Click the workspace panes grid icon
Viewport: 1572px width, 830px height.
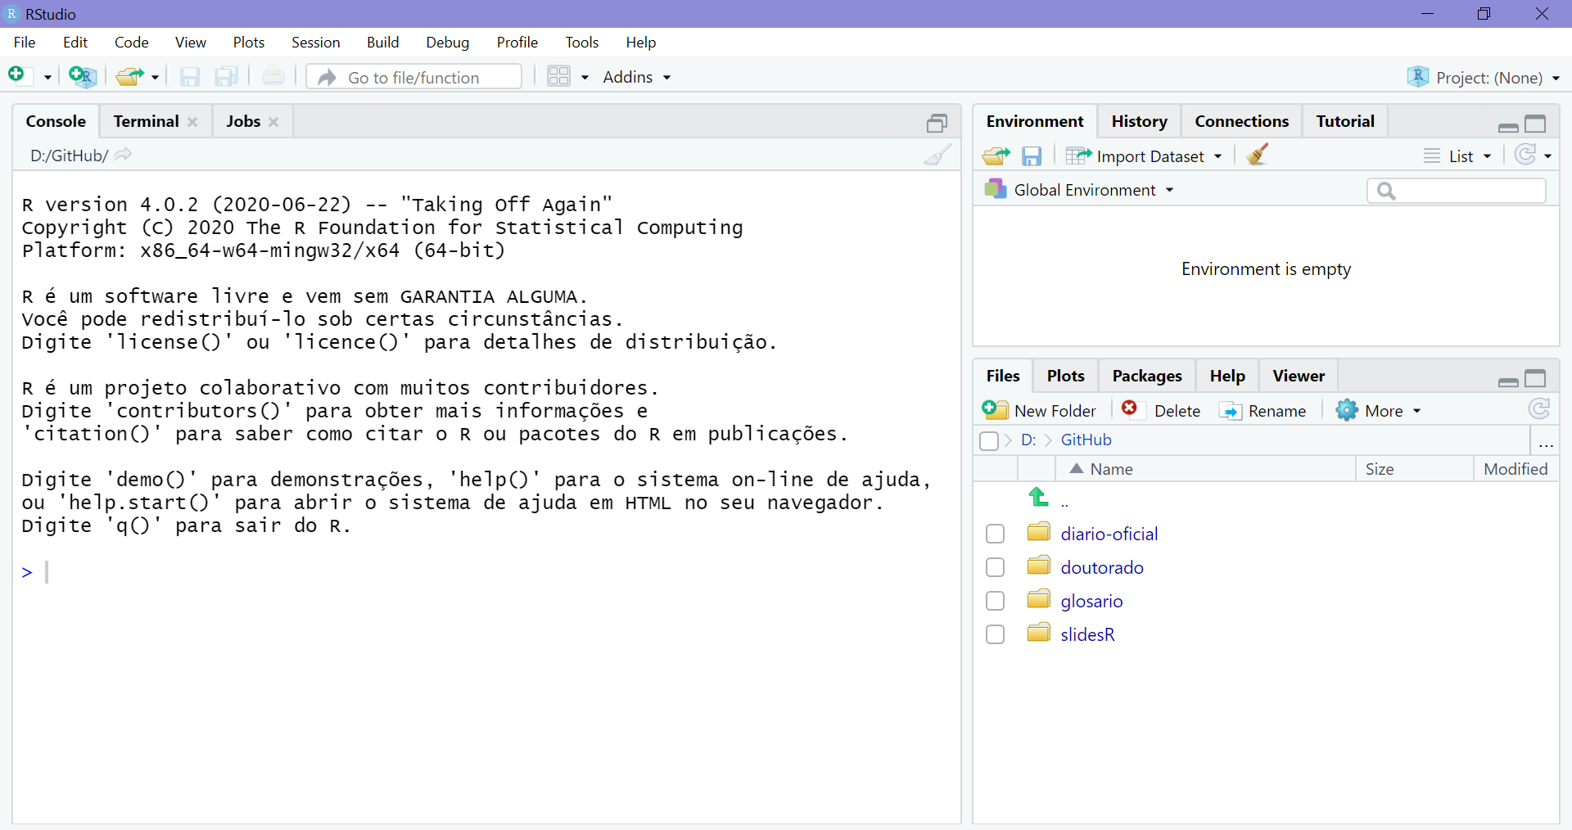[559, 76]
